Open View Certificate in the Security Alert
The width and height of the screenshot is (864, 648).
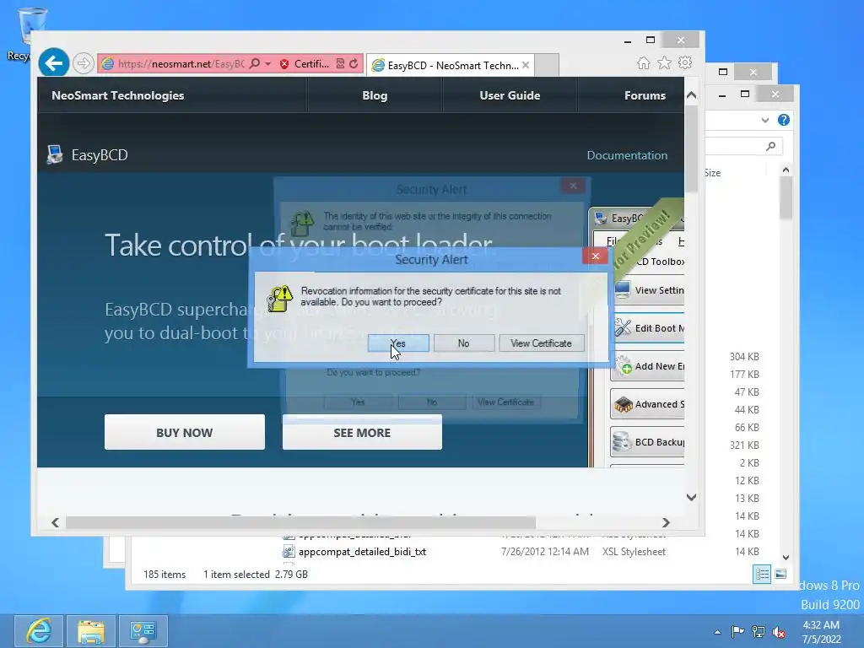click(541, 343)
